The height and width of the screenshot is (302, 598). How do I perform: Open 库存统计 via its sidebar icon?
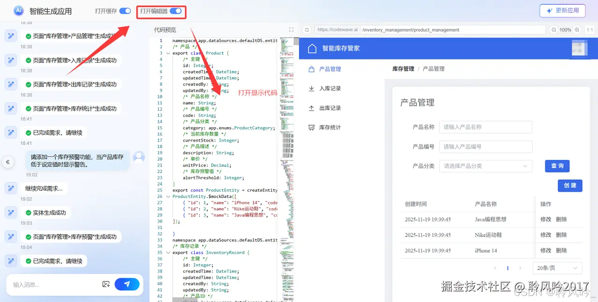(x=311, y=128)
